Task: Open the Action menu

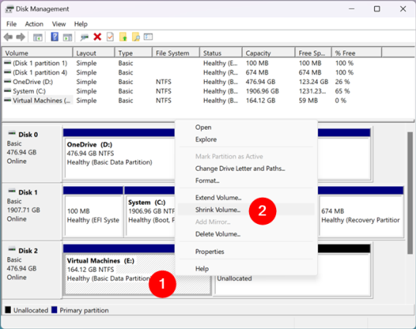Action: coord(34,24)
